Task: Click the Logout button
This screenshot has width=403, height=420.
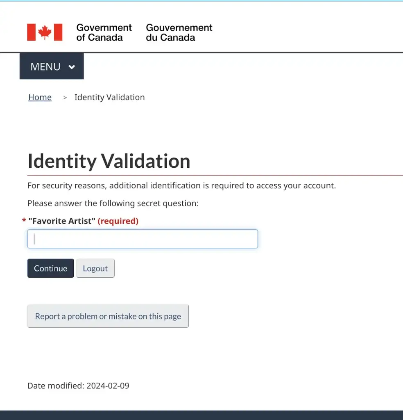Action: pyautogui.click(x=95, y=268)
